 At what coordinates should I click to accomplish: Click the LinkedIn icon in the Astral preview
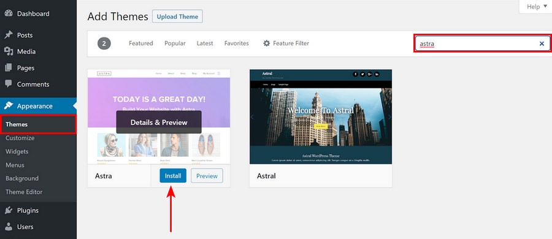[377, 74]
